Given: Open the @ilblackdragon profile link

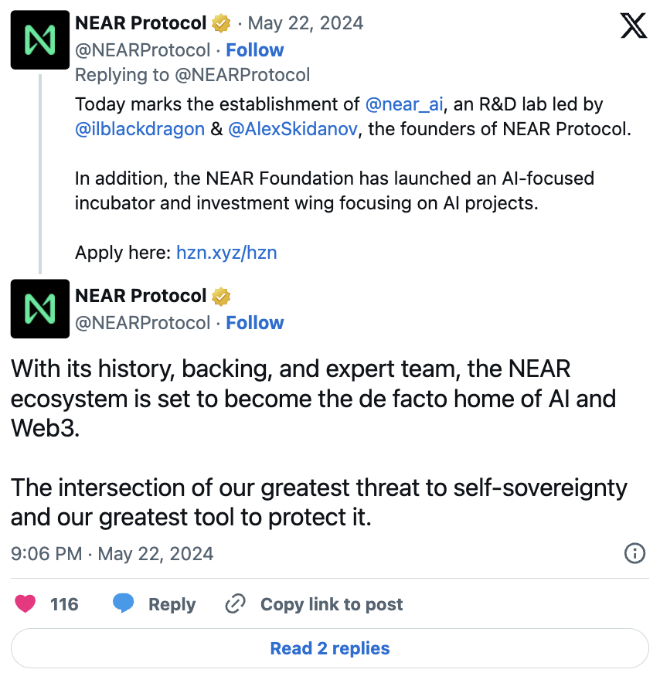Looking at the screenshot, I should (x=139, y=129).
